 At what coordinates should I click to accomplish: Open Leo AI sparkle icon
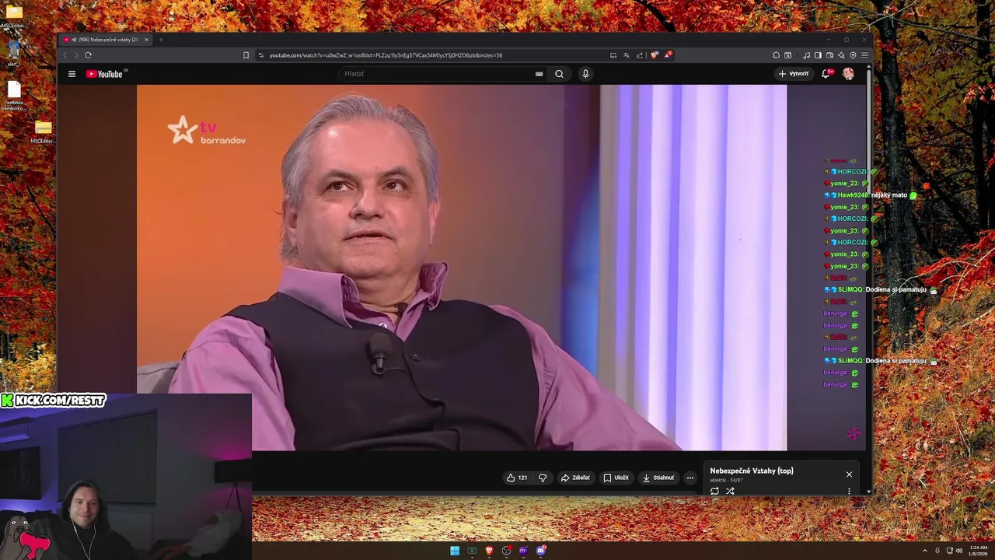[841, 55]
